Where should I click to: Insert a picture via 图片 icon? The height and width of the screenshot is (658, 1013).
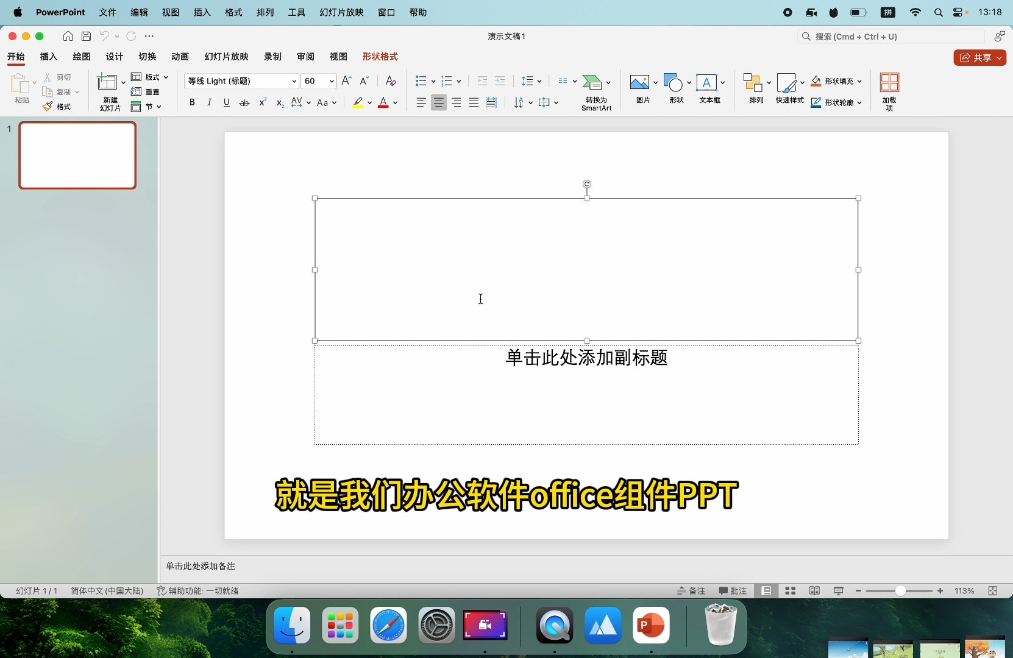click(x=639, y=82)
